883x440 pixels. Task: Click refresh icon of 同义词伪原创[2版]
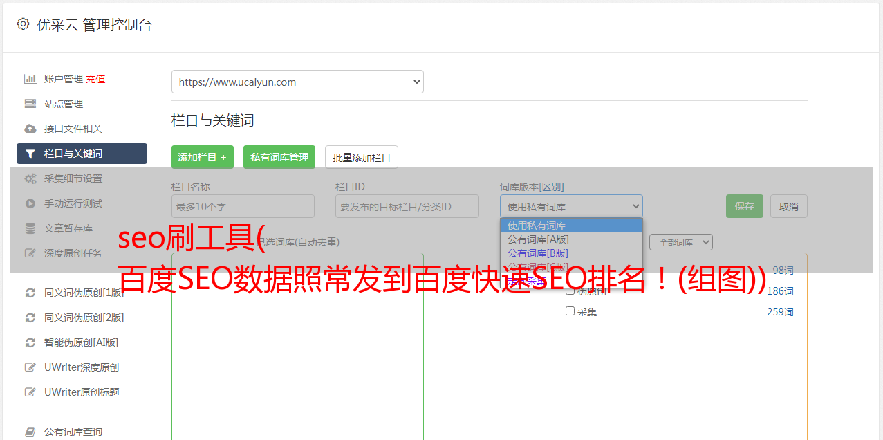[30, 318]
